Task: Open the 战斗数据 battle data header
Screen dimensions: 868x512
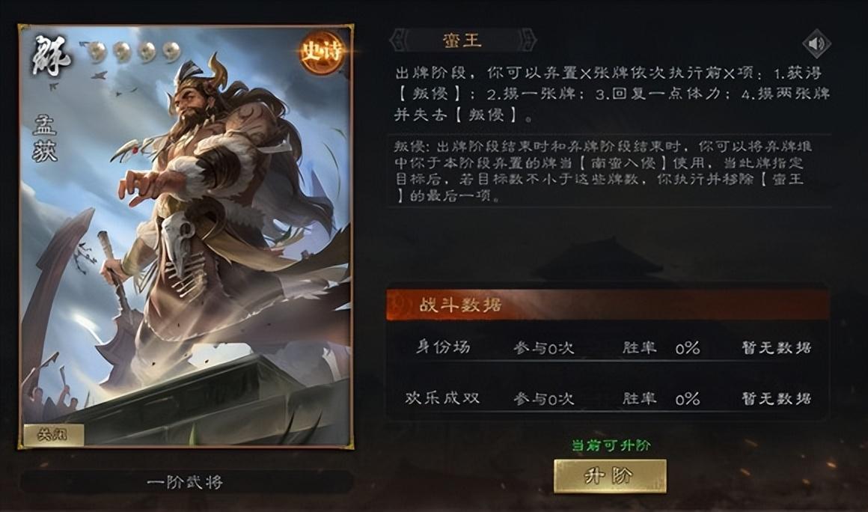Action: coord(608,305)
